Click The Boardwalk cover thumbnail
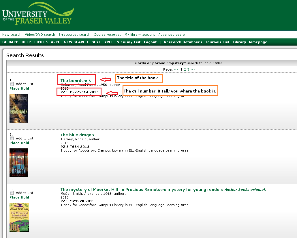This screenshot has height=238, width=297. click(x=19, y=108)
